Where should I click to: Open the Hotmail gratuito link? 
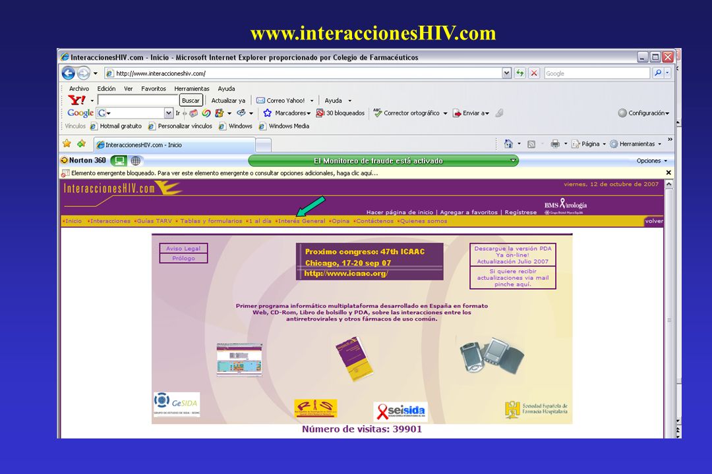pyautogui.click(x=116, y=126)
